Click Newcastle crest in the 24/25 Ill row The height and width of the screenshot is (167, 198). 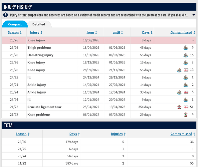(186, 77)
